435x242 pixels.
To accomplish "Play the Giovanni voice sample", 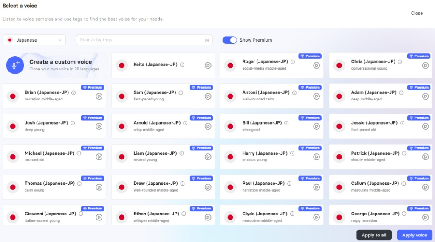I will pos(99,217).
